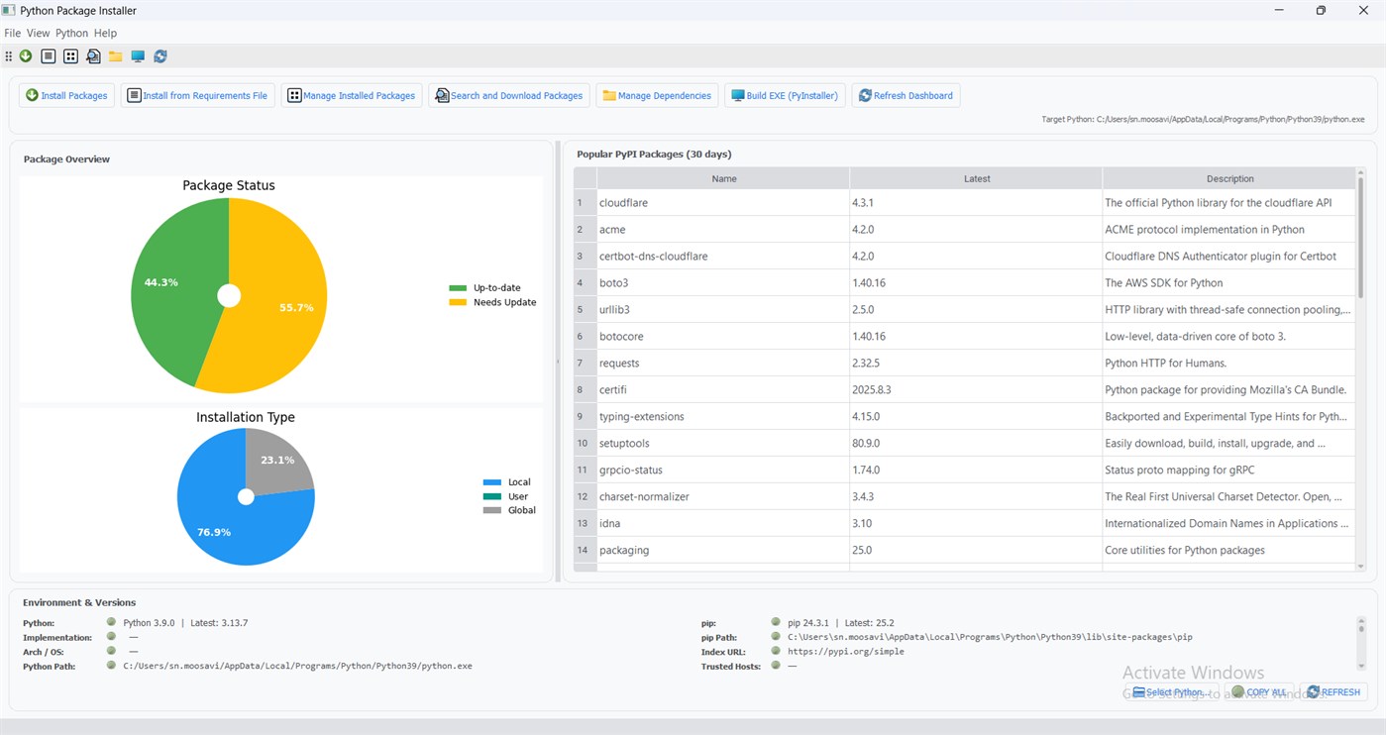
Task: Select the green Up-to-date legend swatch
Action: coord(457,288)
